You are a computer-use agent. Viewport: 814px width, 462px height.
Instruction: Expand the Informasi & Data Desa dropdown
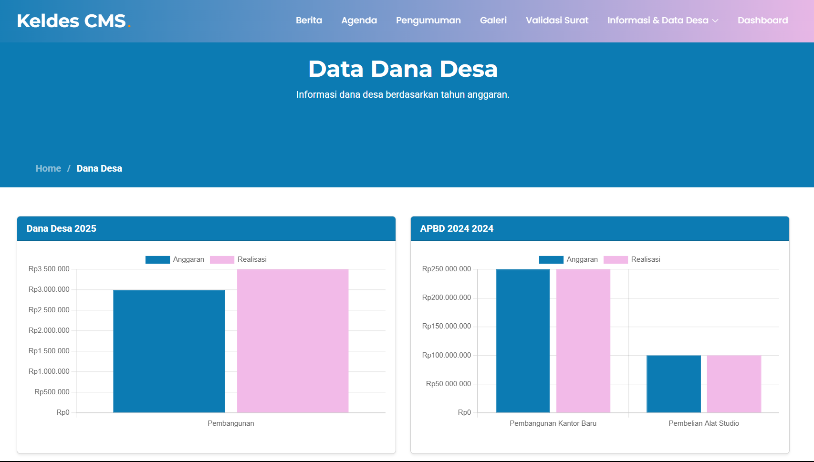(657, 21)
